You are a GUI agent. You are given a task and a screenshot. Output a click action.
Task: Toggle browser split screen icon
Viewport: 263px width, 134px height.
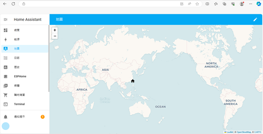(x=207, y=4)
